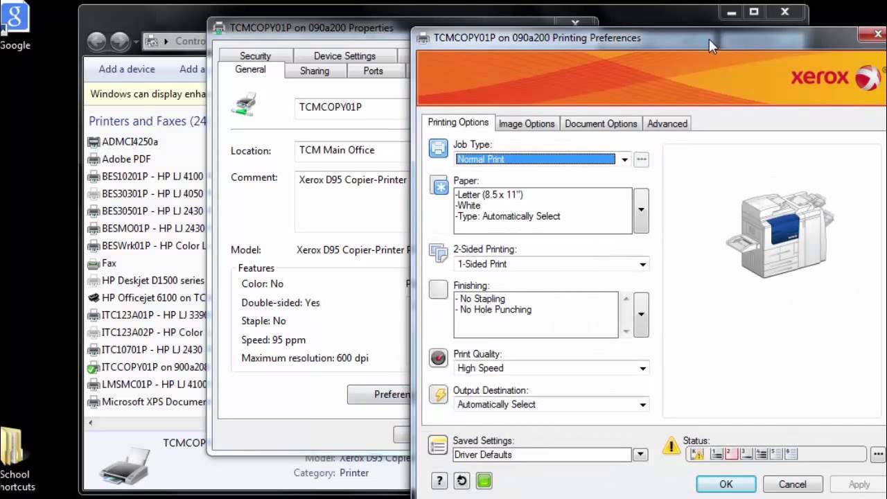Viewport: 887px width, 499px height.
Task: Select Microsoft XPS Document Writer entry
Action: point(147,402)
